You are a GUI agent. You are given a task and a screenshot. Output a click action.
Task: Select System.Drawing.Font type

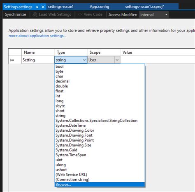(x=100, y=135)
